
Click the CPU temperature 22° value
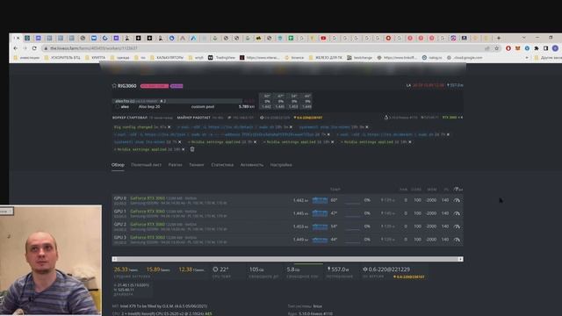click(x=220, y=269)
